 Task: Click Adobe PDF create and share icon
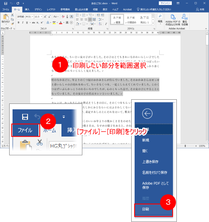tap(173, 17)
